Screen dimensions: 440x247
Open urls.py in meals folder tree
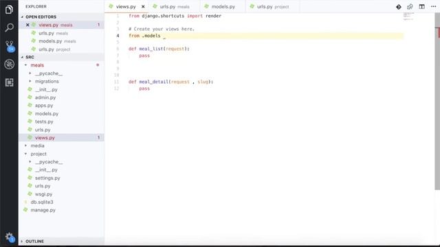click(x=43, y=130)
